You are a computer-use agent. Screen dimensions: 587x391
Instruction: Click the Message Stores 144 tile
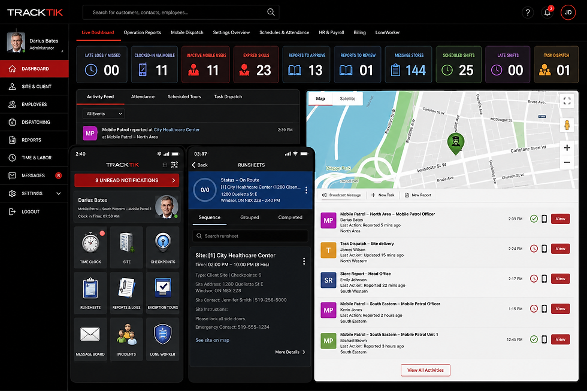409,64
